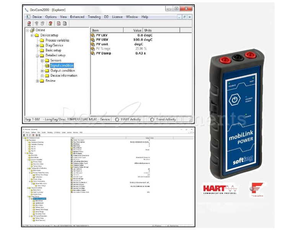Viewport: 306px width, 230px height.
Task: Select the Online root tree item
Action: pyautogui.click(x=40, y=30)
